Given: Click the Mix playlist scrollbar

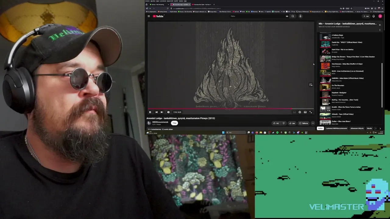Looking at the screenshot, I should [x=382, y=85].
